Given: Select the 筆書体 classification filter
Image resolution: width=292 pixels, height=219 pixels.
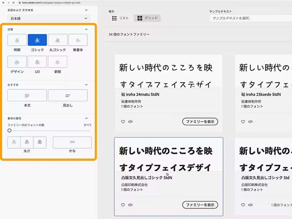Looking at the screenshot, I should click(x=78, y=40).
